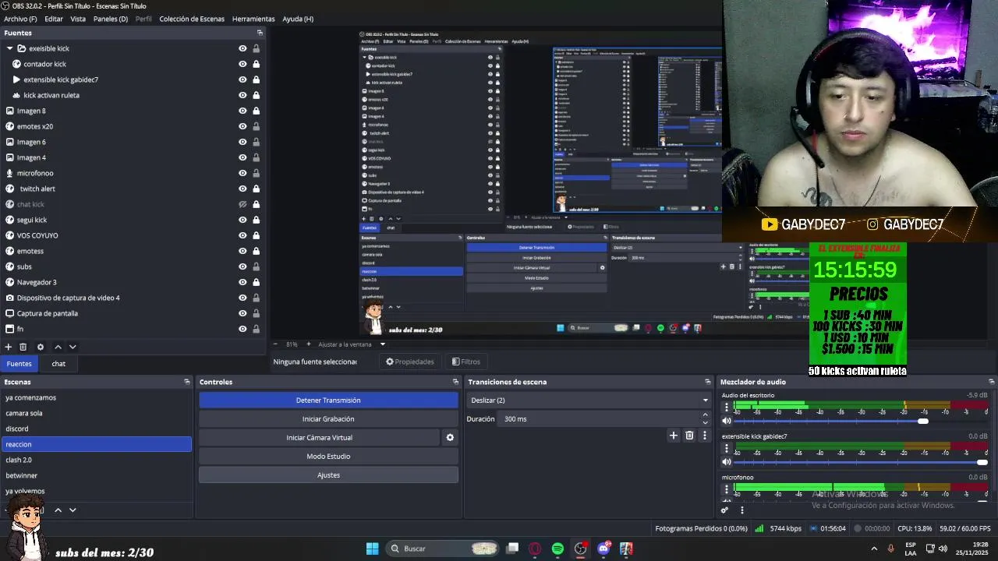The height and width of the screenshot is (561, 998).
Task: Adjust Audio del escritorio volume slider
Action: pos(922,422)
